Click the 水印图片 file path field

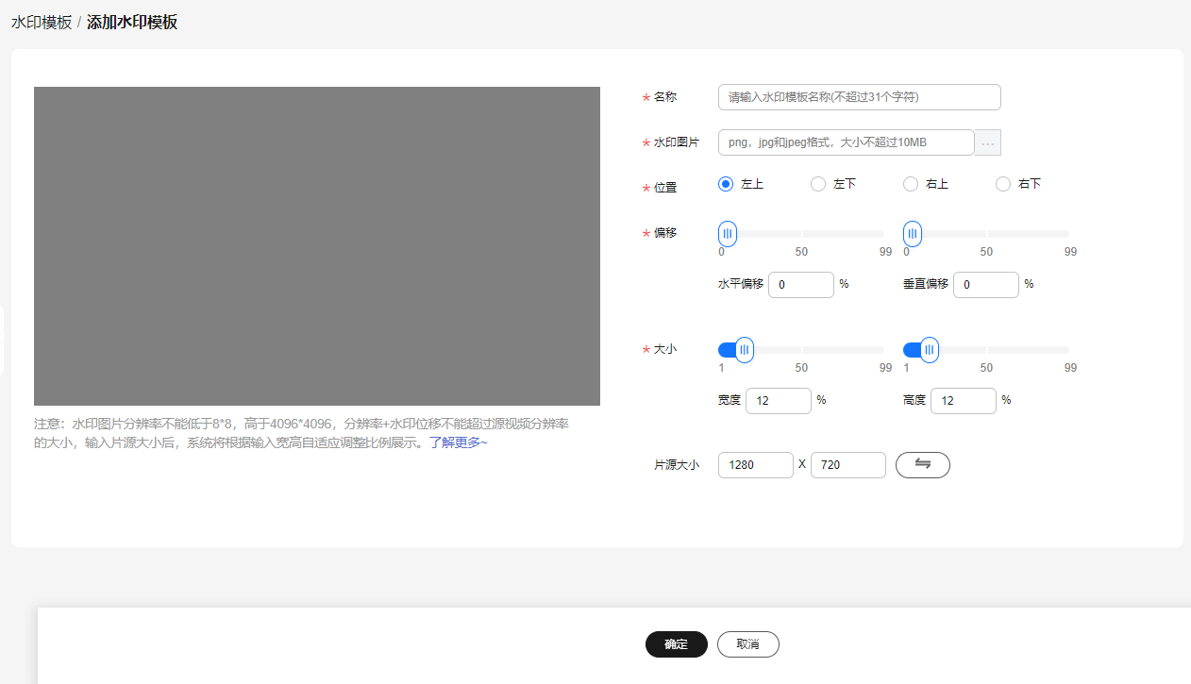[847, 142]
